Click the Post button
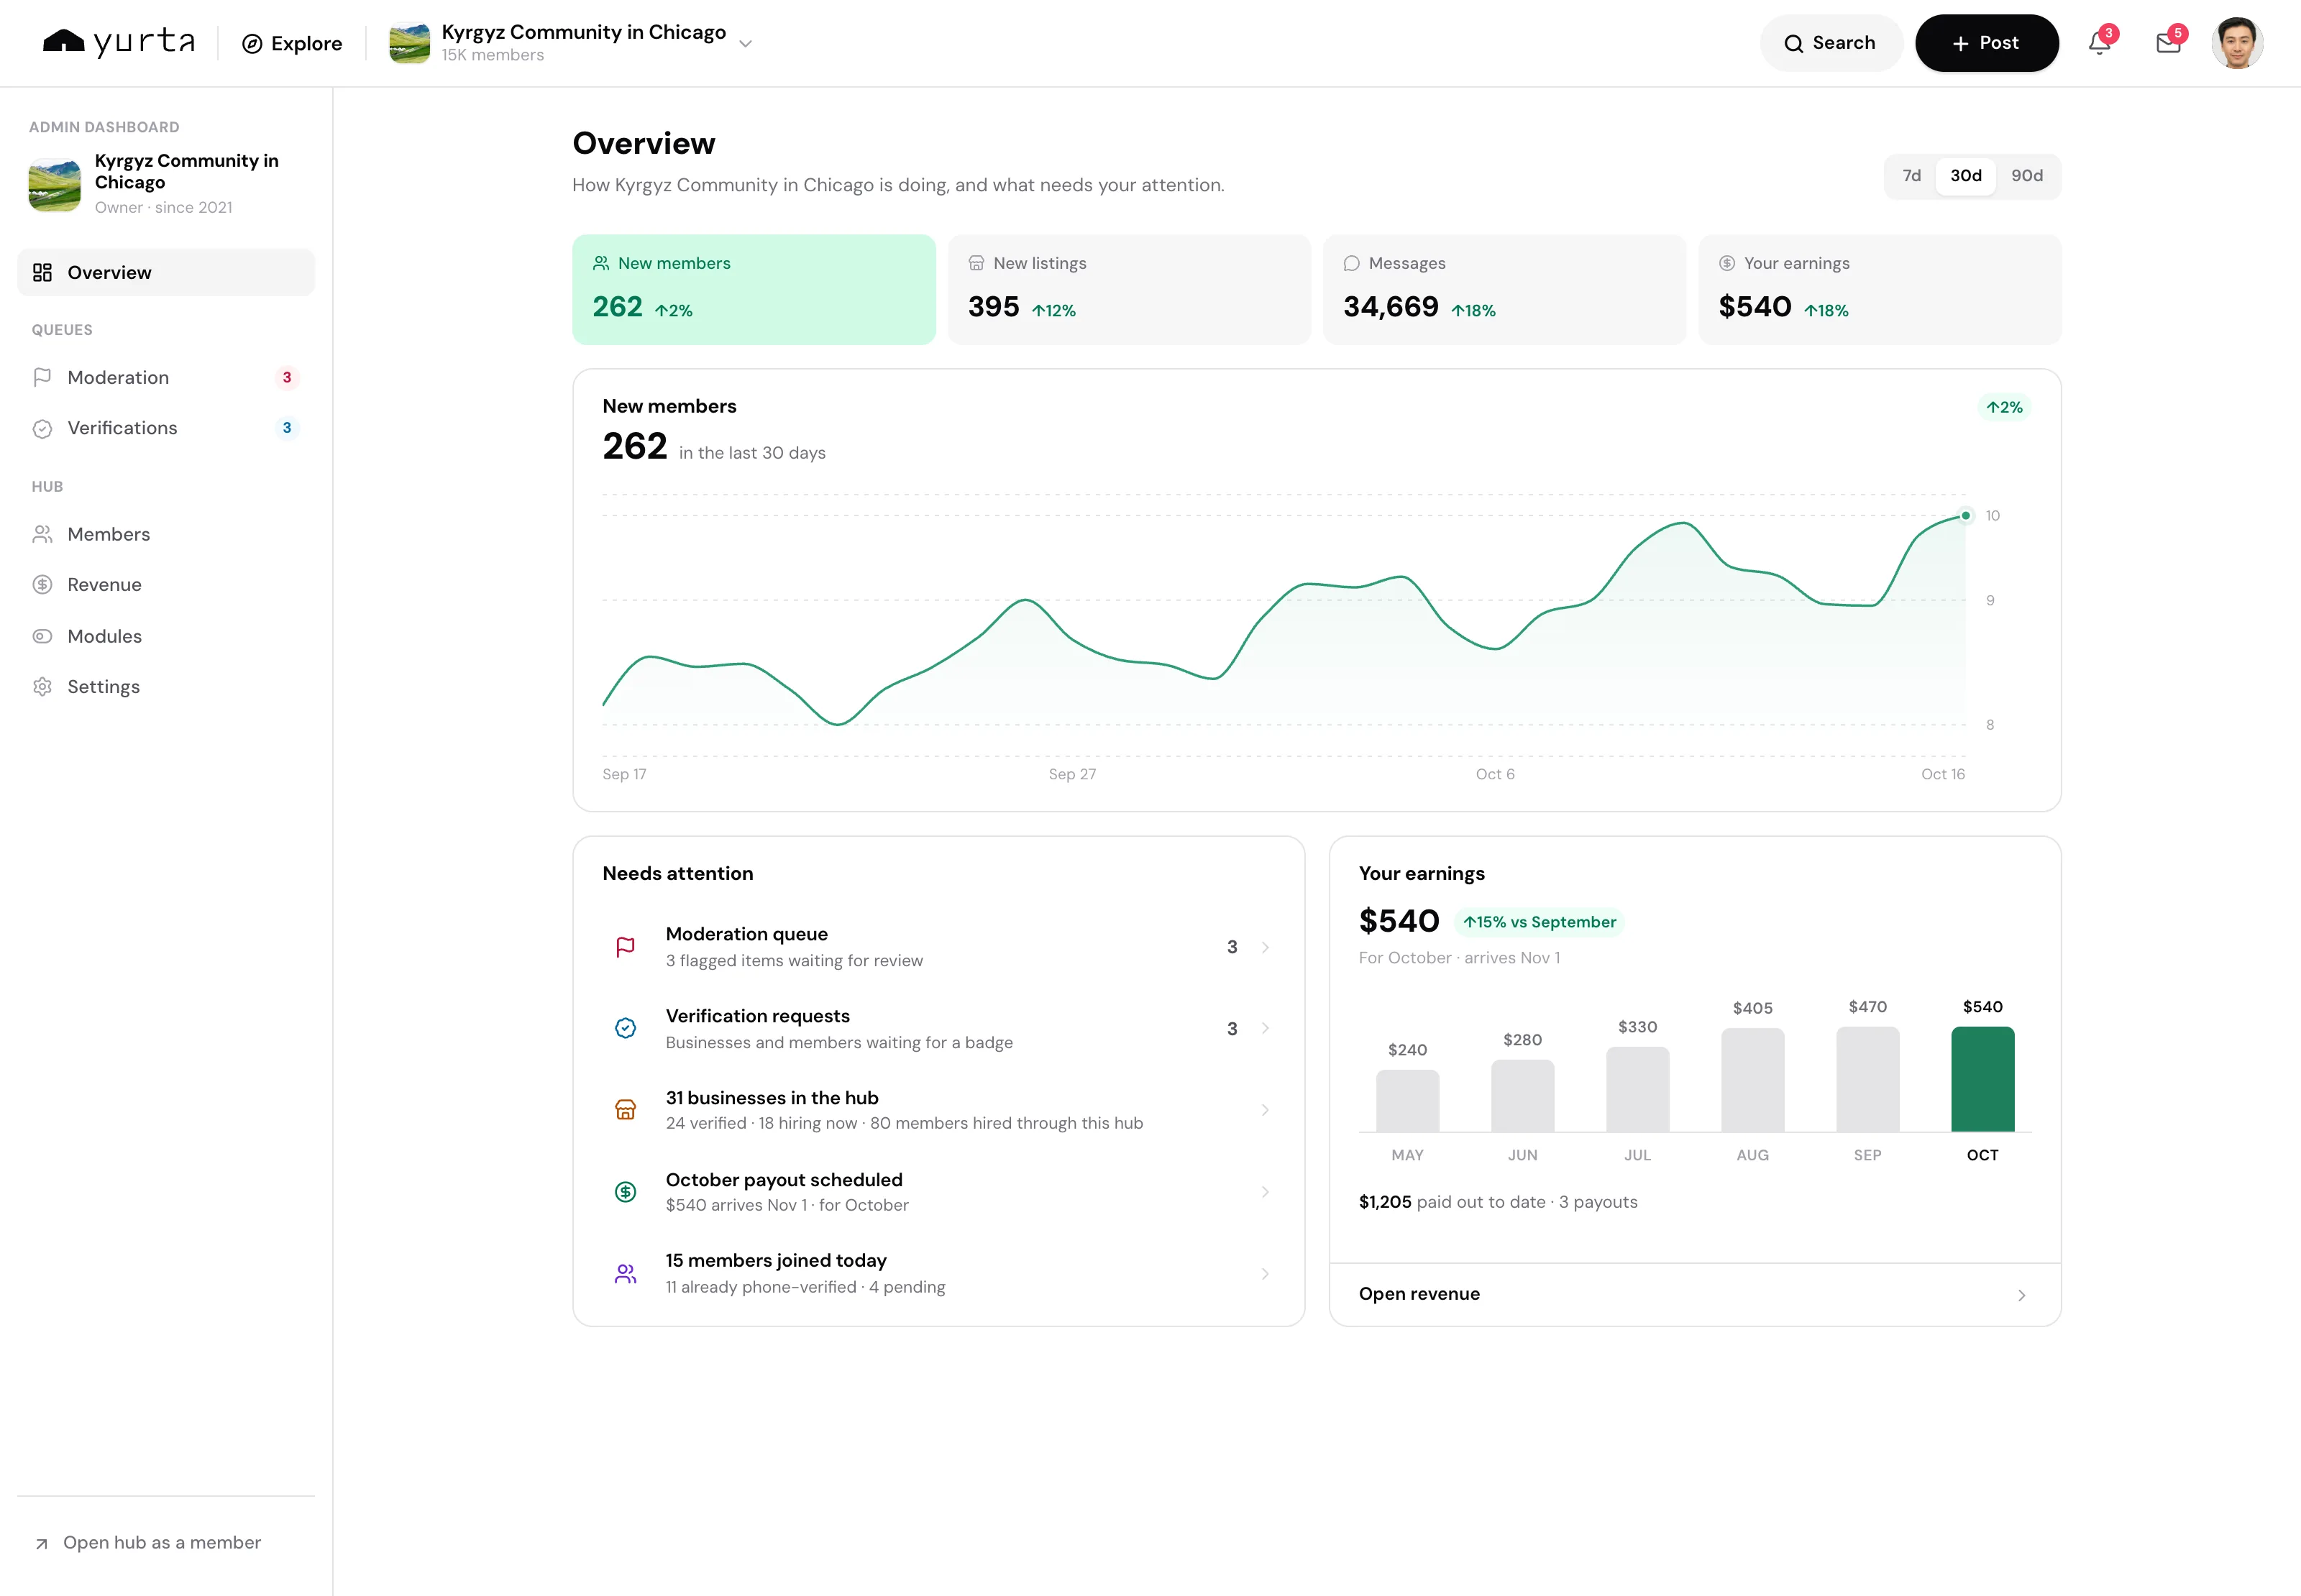Viewport: 2301px width, 1596px height. point(1986,43)
